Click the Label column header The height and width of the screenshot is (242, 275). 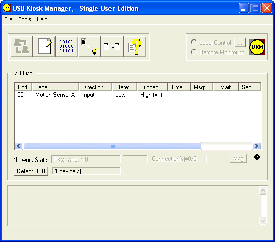click(56, 87)
